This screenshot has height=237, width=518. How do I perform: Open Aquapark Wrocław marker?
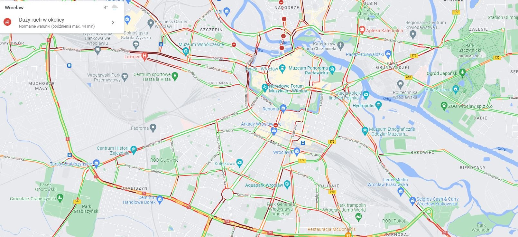coord(287,185)
